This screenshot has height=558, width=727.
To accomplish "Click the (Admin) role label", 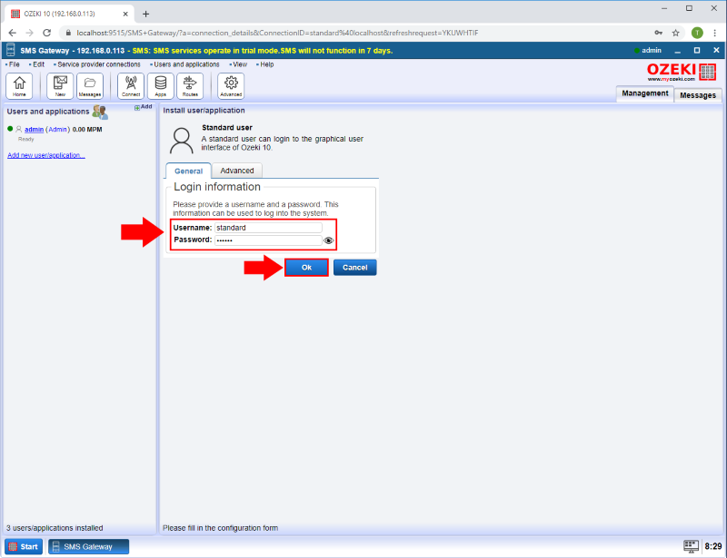I will [57, 129].
